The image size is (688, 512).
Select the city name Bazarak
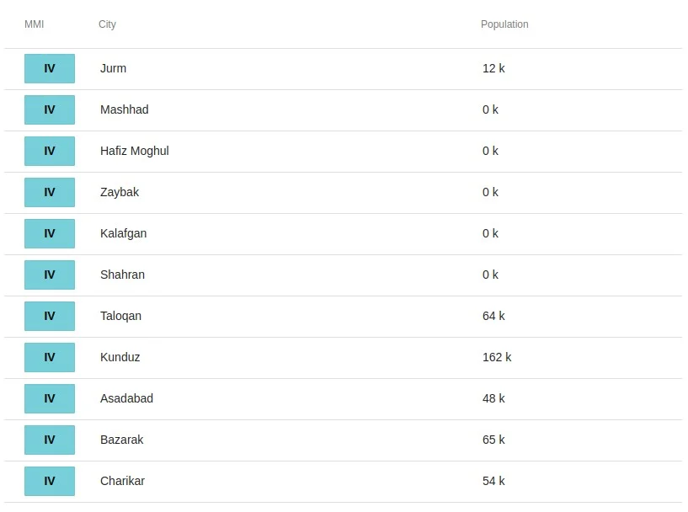[122, 440]
